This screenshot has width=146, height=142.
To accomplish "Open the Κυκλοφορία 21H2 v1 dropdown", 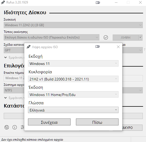I will tap(73, 79).
